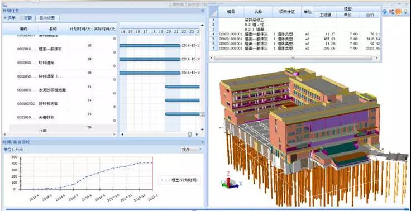This screenshot has height=211, width=411.
Task: Close the 时间/造价曲线 panel
Action: coord(202,142)
